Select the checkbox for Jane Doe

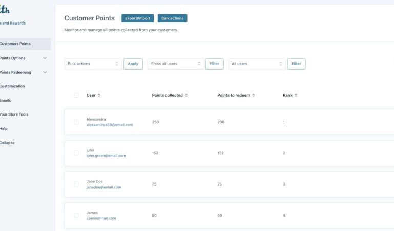pos(76,184)
